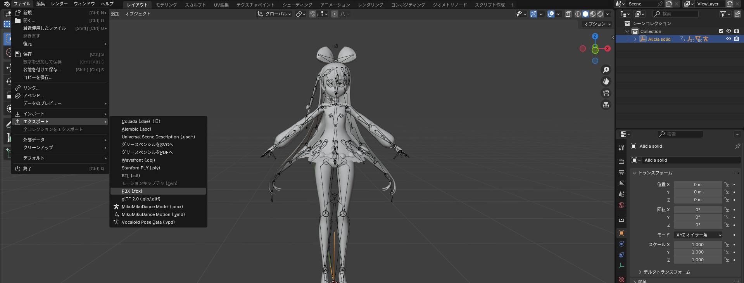Collapse トランスフォーム panel
The image size is (744, 283).
(x=634, y=173)
